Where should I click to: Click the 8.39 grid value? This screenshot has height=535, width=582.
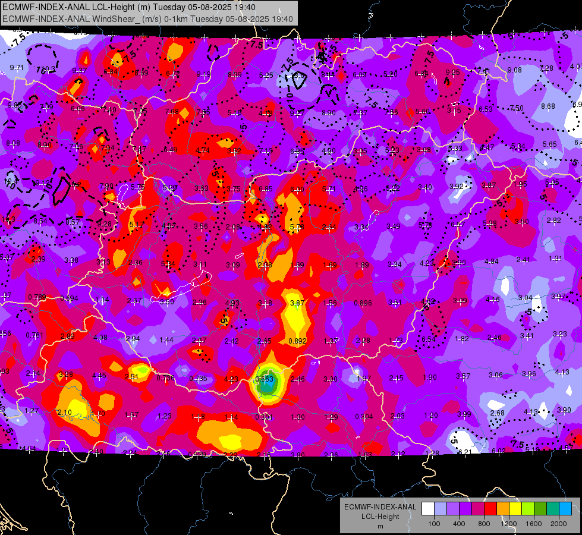(x=235, y=75)
